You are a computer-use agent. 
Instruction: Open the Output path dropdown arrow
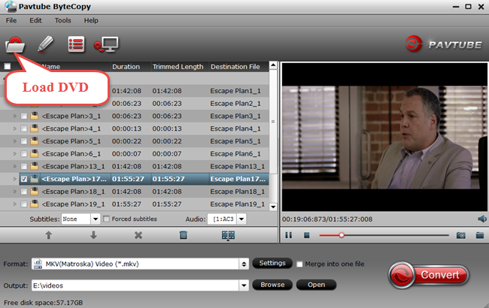[x=244, y=285]
